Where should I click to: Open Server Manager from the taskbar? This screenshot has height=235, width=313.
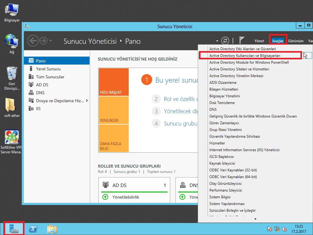tap(13, 229)
